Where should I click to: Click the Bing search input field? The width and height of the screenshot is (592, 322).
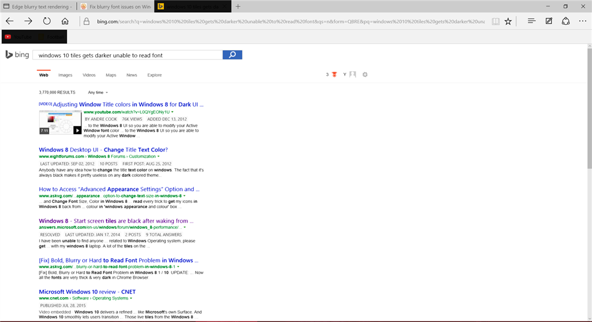click(x=128, y=55)
